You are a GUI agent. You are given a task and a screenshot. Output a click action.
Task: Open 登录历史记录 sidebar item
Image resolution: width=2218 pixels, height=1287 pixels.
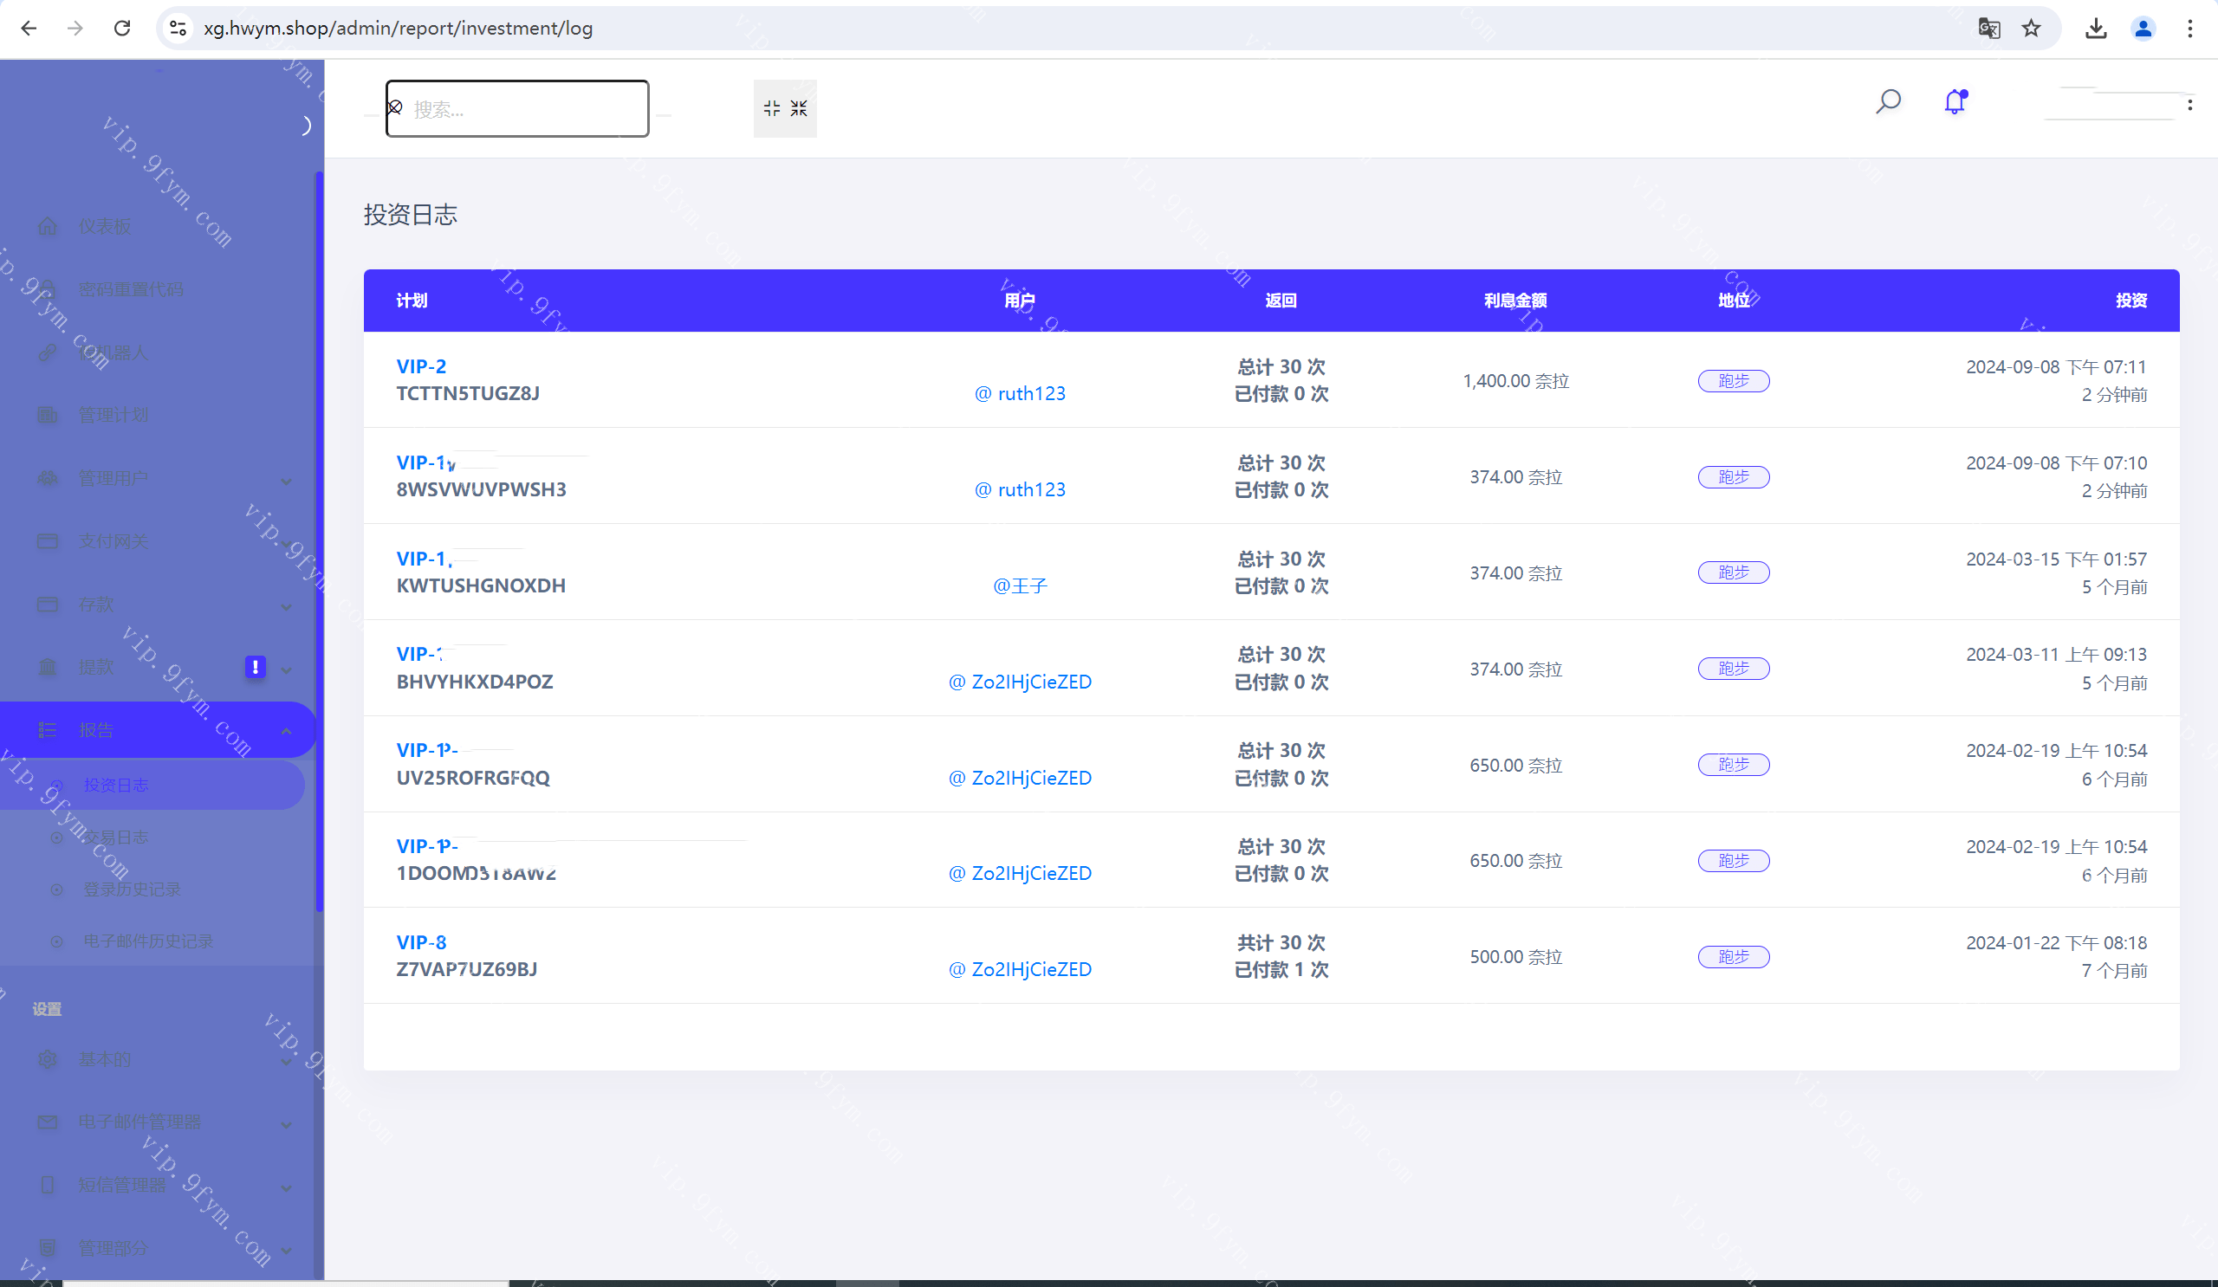pos(131,889)
